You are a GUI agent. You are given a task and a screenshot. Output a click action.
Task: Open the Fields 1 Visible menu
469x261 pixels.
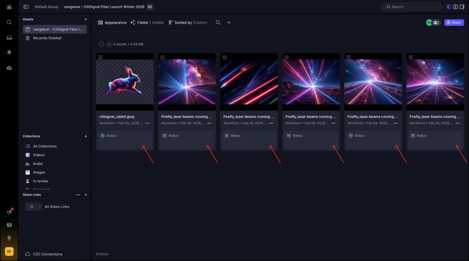pyautogui.click(x=147, y=23)
